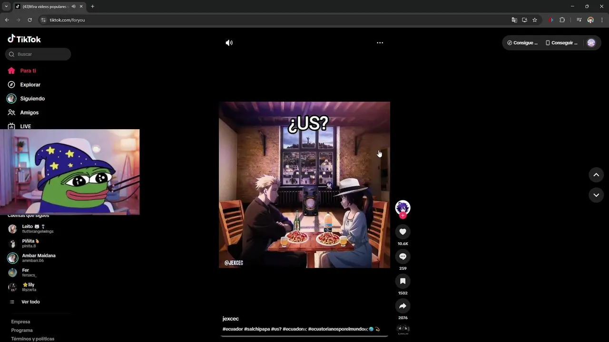Open the browser Extensions puzzle icon

click(562, 20)
